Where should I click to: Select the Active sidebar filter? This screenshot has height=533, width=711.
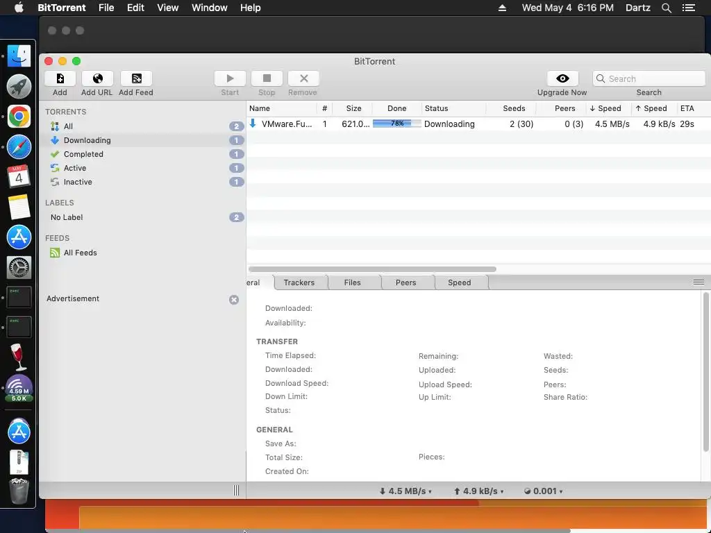click(x=142, y=168)
